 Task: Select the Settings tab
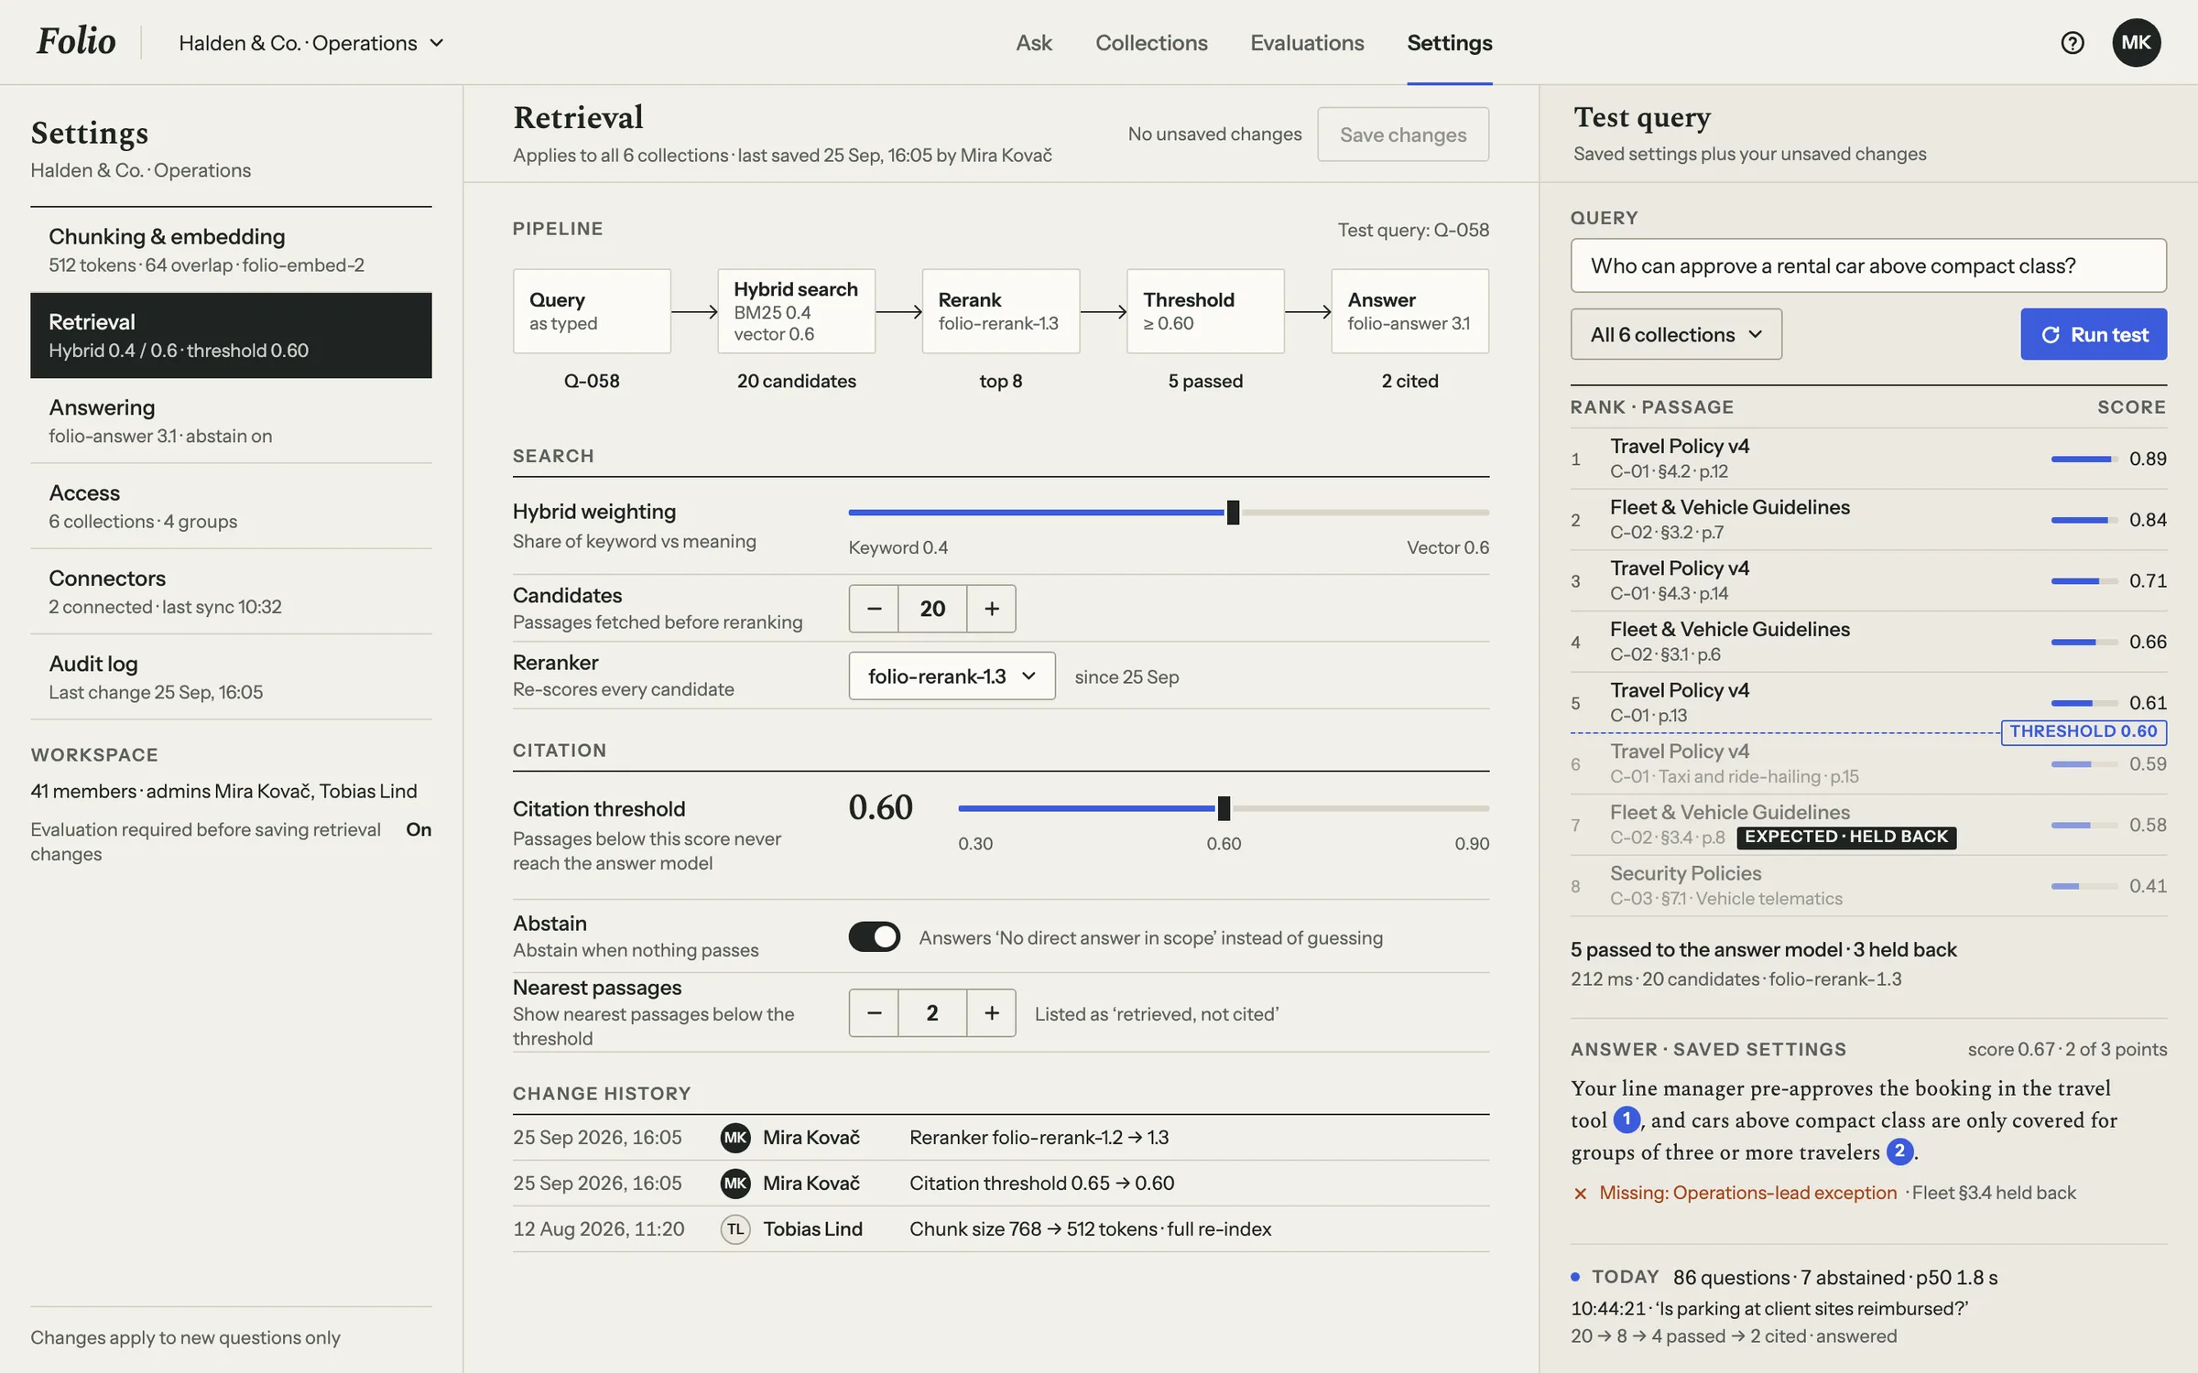tap(1450, 43)
